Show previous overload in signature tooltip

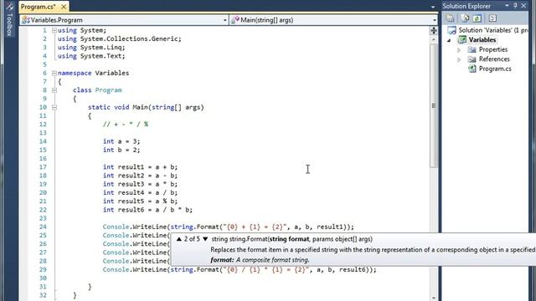coord(178,239)
